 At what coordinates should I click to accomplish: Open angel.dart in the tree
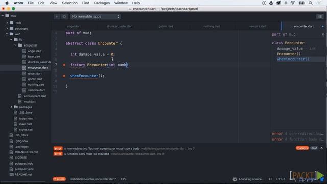35,51
